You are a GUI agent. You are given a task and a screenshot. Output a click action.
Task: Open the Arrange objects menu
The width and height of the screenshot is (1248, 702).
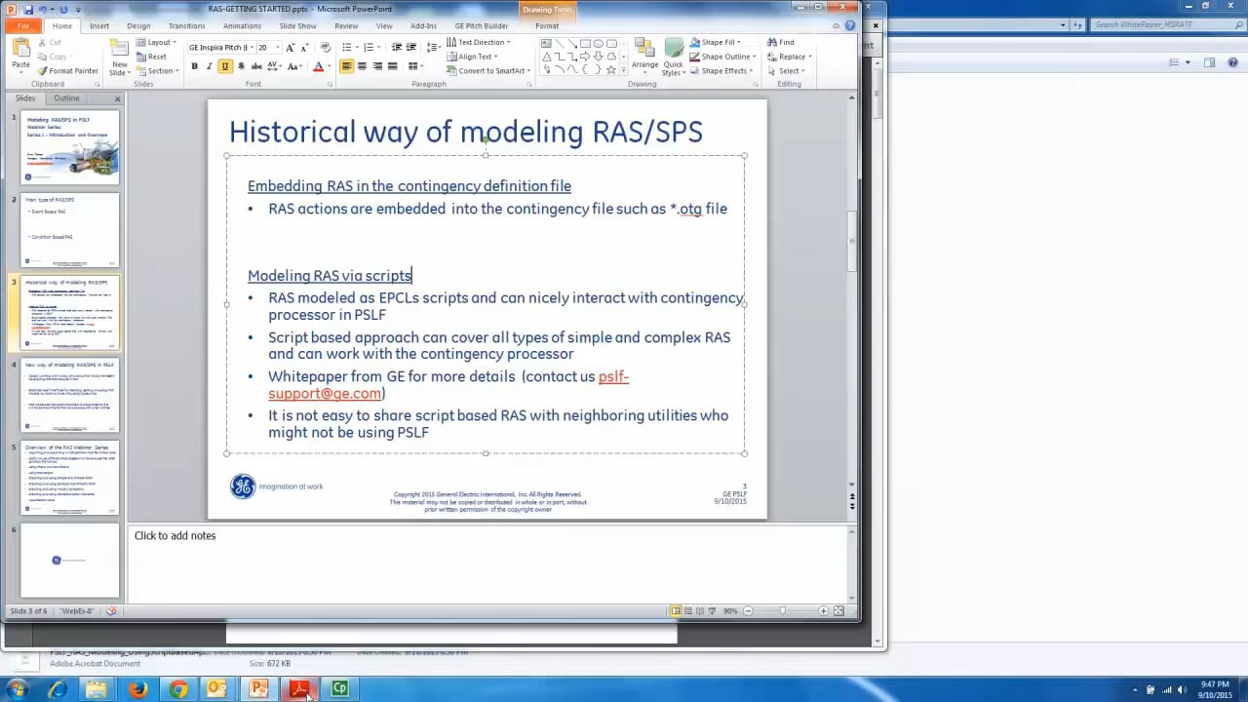644,58
